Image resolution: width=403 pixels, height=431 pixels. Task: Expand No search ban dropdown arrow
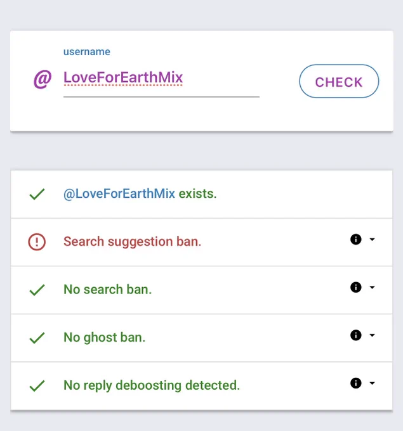point(372,287)
